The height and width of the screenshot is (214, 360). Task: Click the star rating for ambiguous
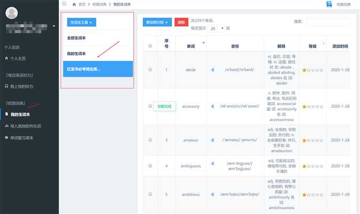(313, 167)
